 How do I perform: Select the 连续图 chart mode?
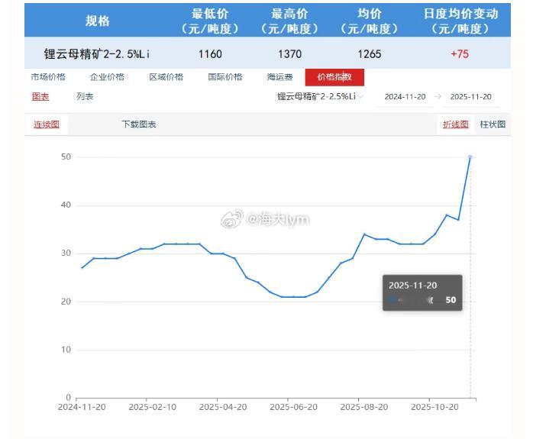pyautogui.click(x=47, y=124)
